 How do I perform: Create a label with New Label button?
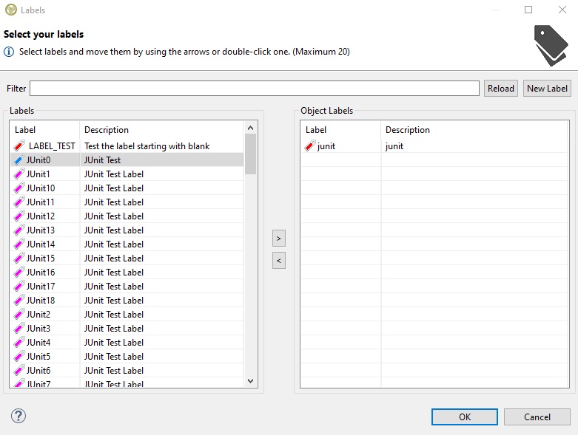547,89
